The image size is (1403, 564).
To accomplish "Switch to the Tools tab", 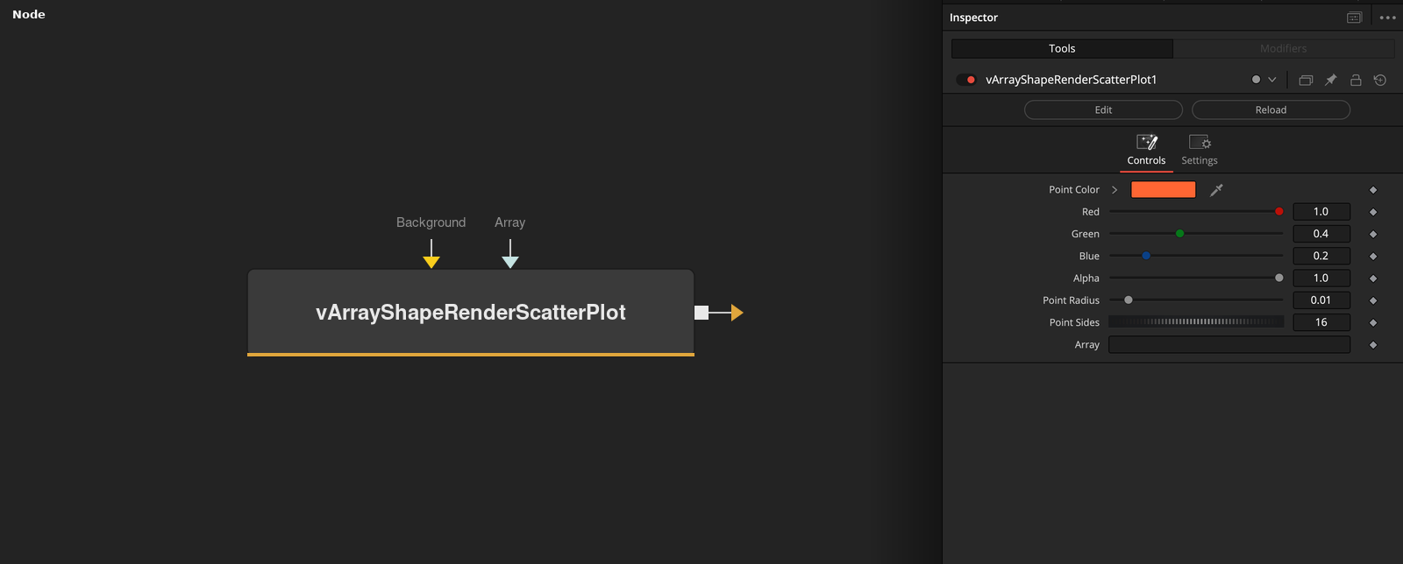I will pos(1062,48).
